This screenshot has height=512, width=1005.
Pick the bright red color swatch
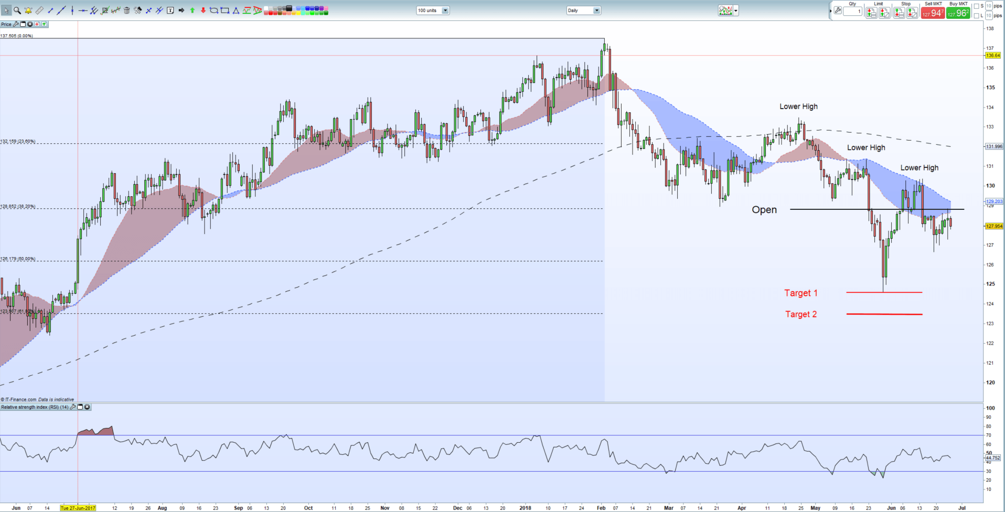pyautogui.click(x=271, y=13)
